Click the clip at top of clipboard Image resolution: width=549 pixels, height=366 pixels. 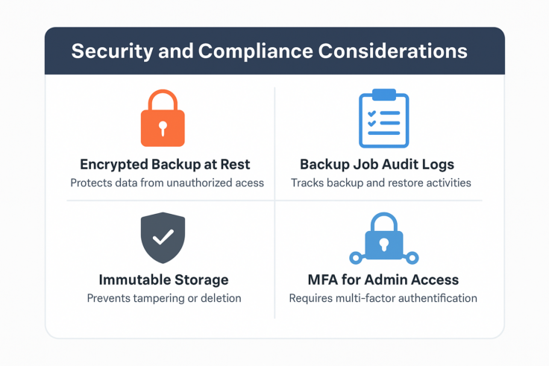click(383, 95)
